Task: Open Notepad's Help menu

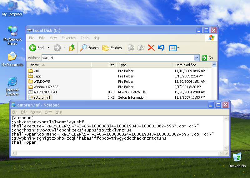Action: coord(59,112)
